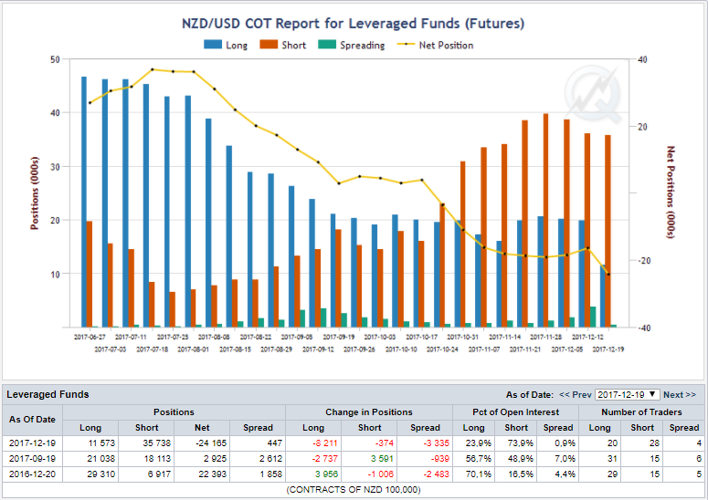708x500 pixels.
Task: Click the Pct Long value 70,1%
Action: 479,474
